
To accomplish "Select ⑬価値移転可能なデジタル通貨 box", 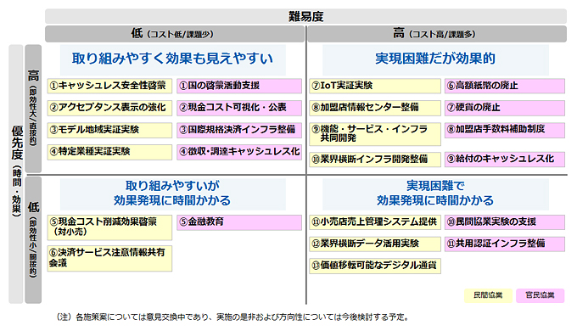I will (375, 266).
